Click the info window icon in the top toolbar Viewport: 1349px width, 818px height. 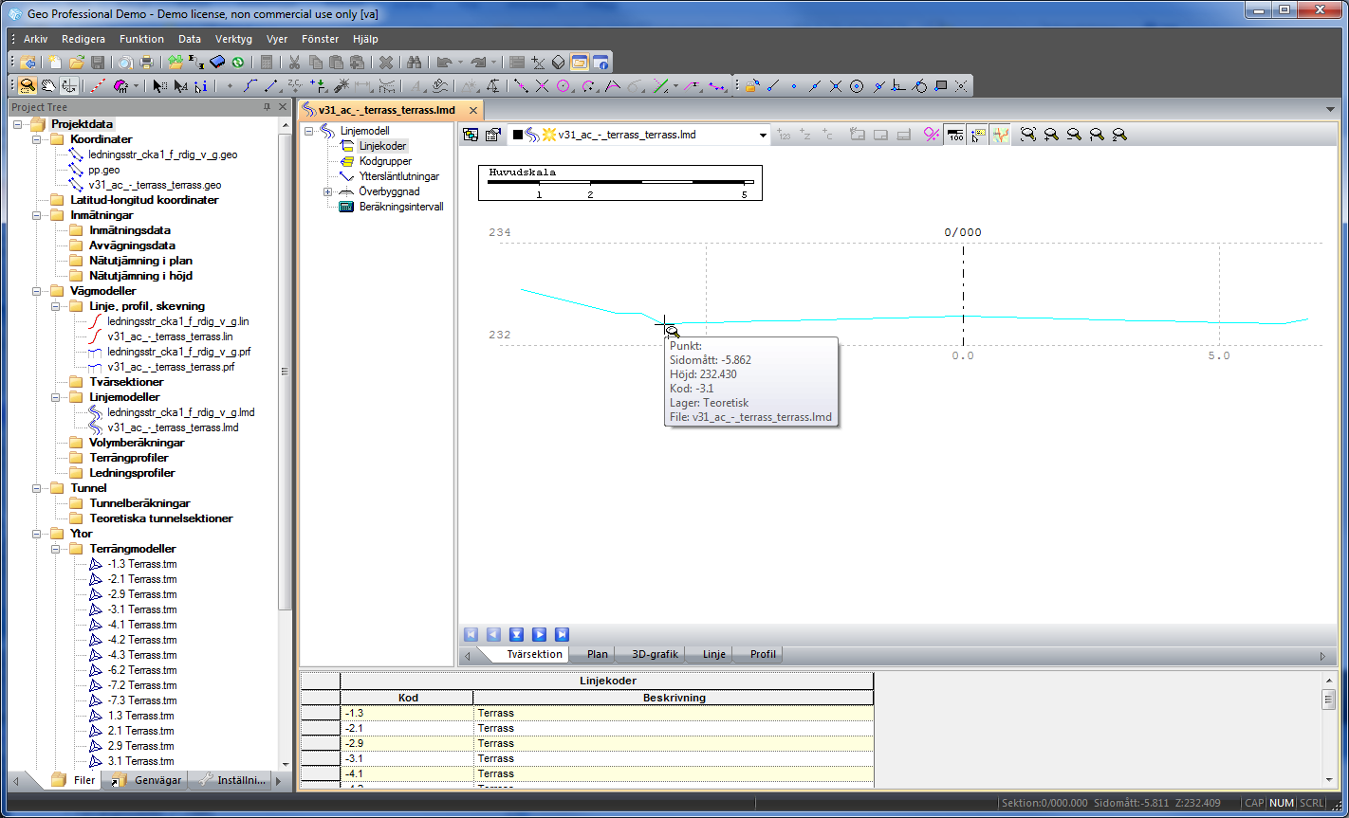[600, 63]
